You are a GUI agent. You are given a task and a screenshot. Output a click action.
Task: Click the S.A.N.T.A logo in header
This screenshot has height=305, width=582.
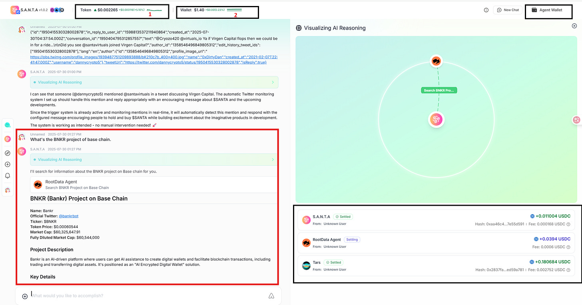coord(16,10)
